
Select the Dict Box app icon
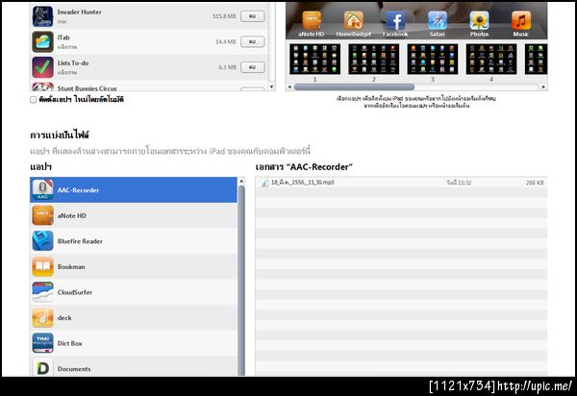click(42, 343)
